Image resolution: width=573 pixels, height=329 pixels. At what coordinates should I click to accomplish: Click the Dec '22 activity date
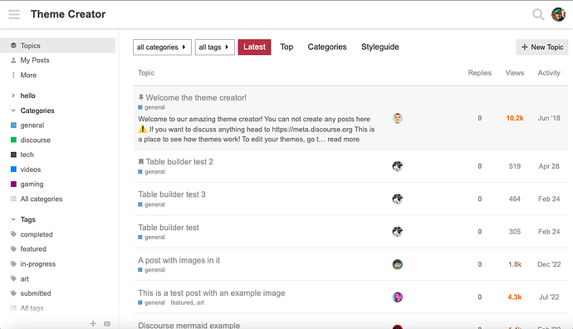point(549,264)
